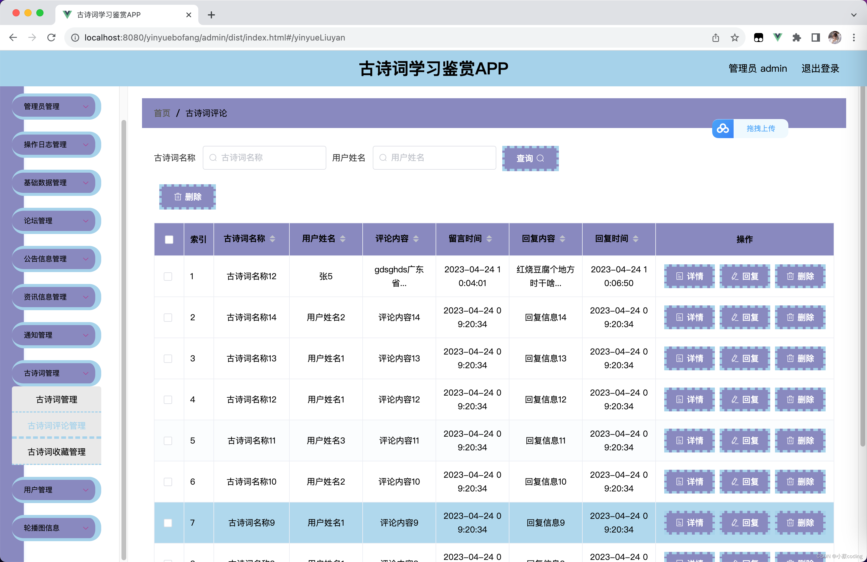Click 删除 for row 张5
867x562 pixels.
coord(800,277)
